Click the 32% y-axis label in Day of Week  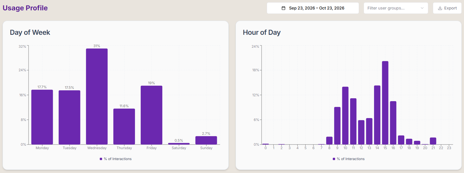[x=22, y=47]
